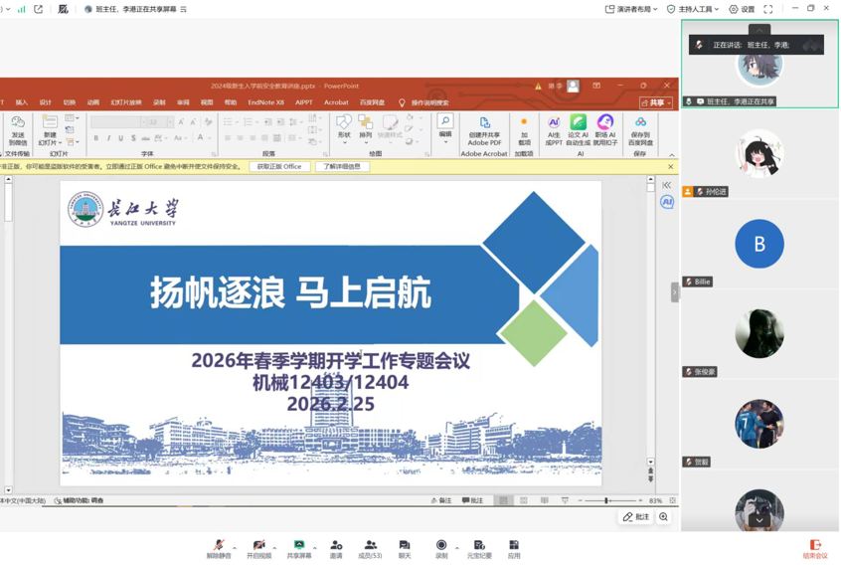The height and width of the screenshot is (565, 841).
Task: Click the 批注 annotate button
Action: pyautogui.click(x=636, y=517)
